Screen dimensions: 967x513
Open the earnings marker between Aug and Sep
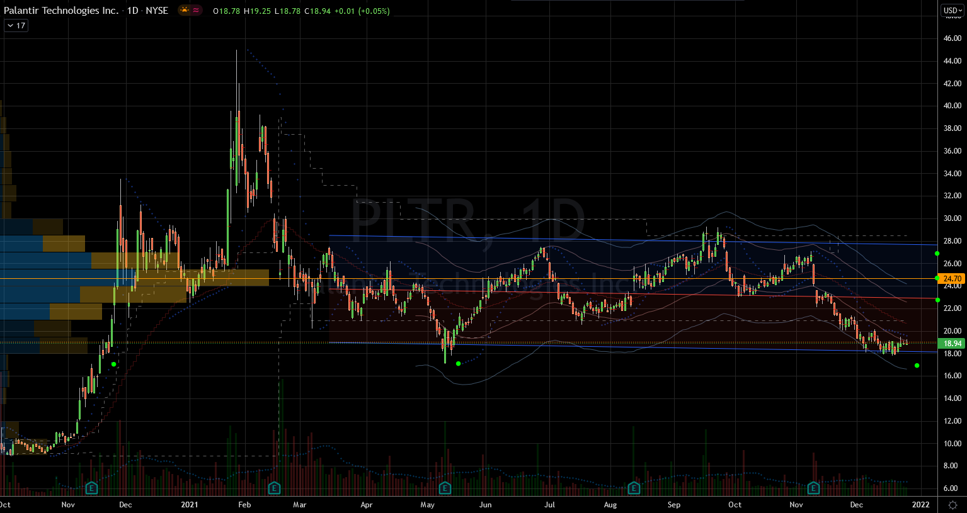[634, 488]
